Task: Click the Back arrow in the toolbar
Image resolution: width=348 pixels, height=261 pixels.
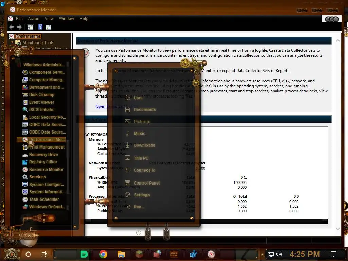Action: [12, 27]
